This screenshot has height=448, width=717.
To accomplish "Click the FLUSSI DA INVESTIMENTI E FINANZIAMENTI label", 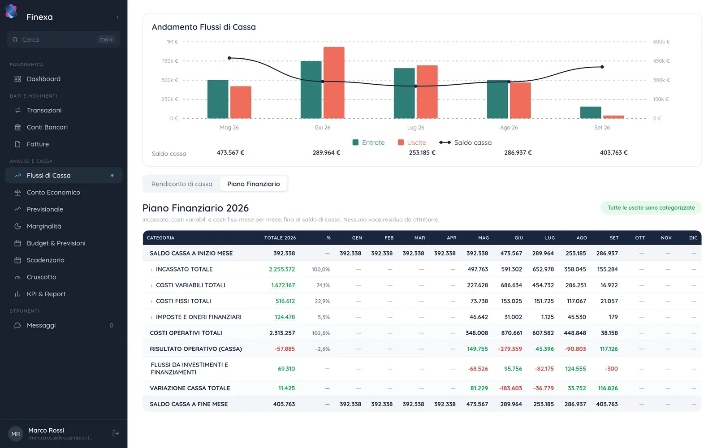I will (x=190, y=369).
